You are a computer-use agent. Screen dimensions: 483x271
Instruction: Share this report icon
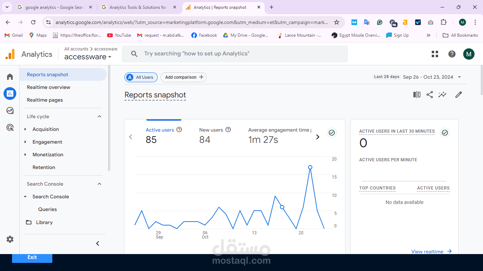430,95
